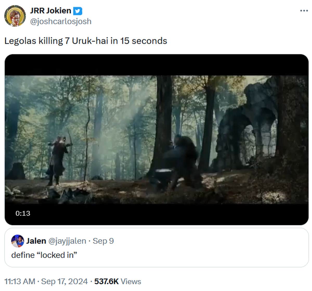Open Jalen's display name in quoted tweet
Screen dimensions: 312x291
coord(36,241)
